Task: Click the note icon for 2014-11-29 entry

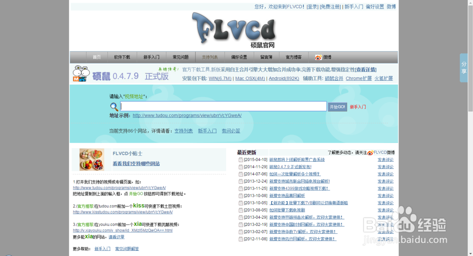Action: coord(241,167)
